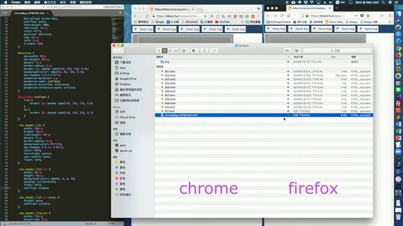Reload the page in Firefox

[282, 16]
